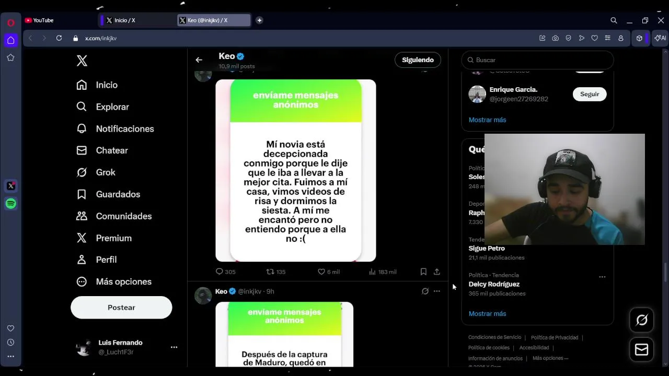Select Keo (@inkjkv) / X tab
The height and width of the screenshot is (376, 669).
(214, 20)
